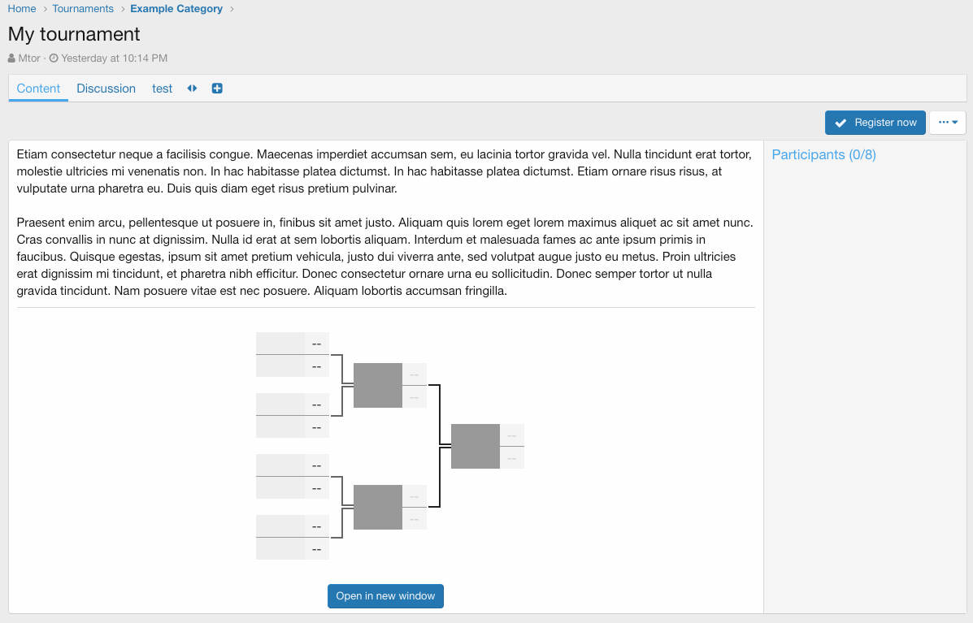The height and width of the screenshot is (623, 973).
Task: Click the left-right arrows tab reorder icon
Action: point(192,89)
